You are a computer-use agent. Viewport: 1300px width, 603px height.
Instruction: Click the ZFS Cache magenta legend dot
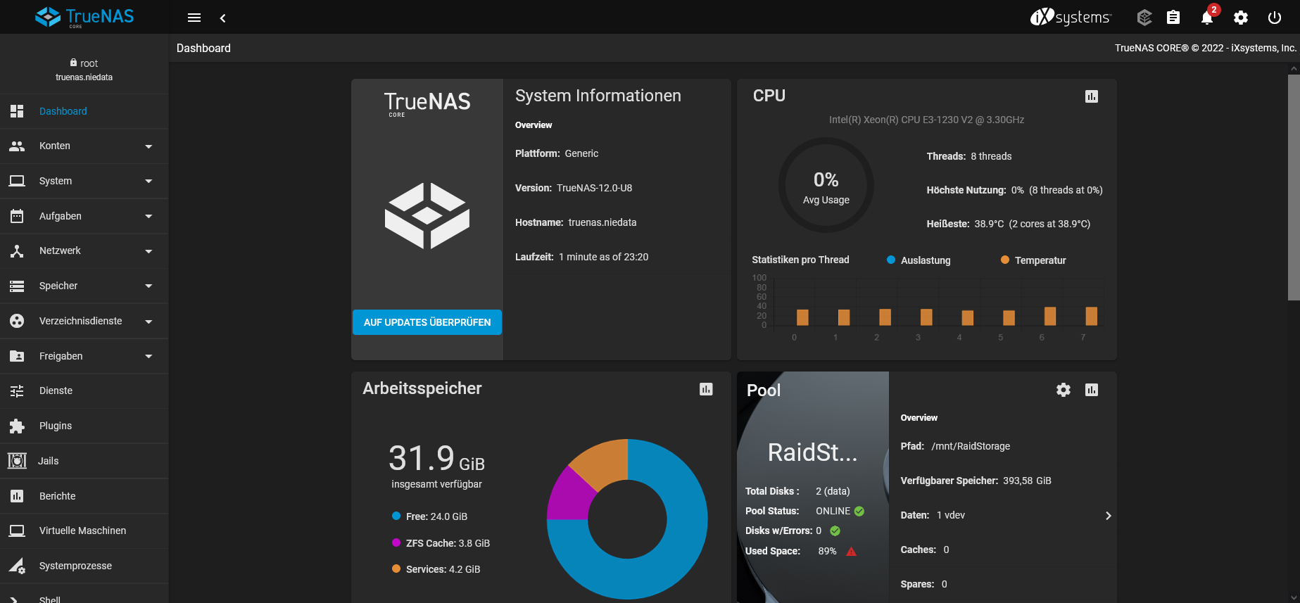396,542
